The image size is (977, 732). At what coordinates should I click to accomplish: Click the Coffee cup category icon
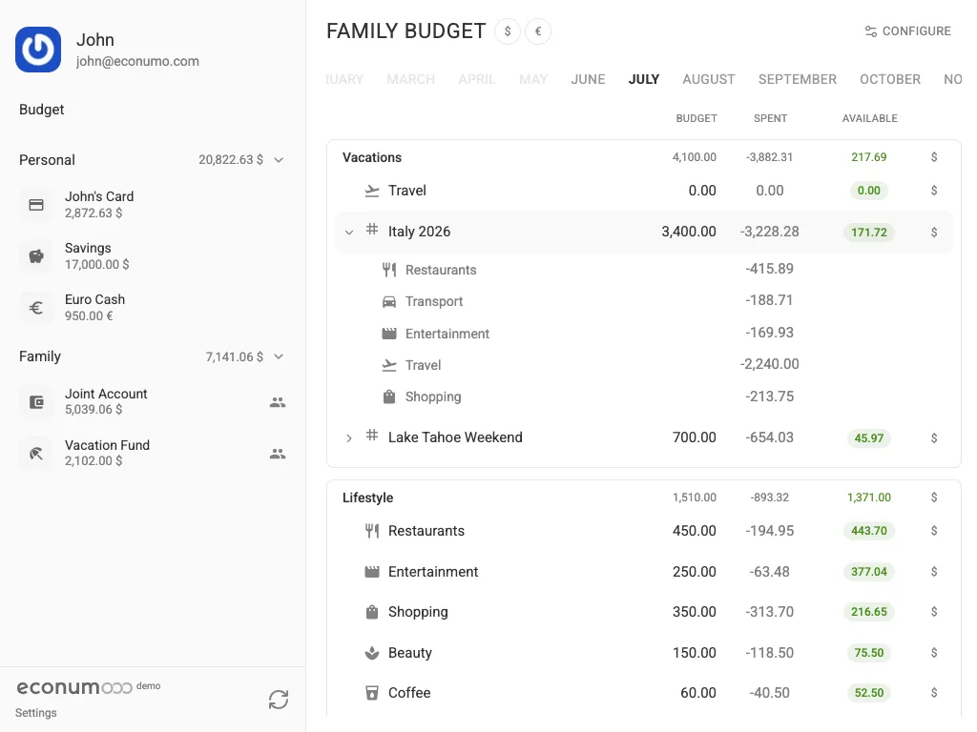coord(372,693)
